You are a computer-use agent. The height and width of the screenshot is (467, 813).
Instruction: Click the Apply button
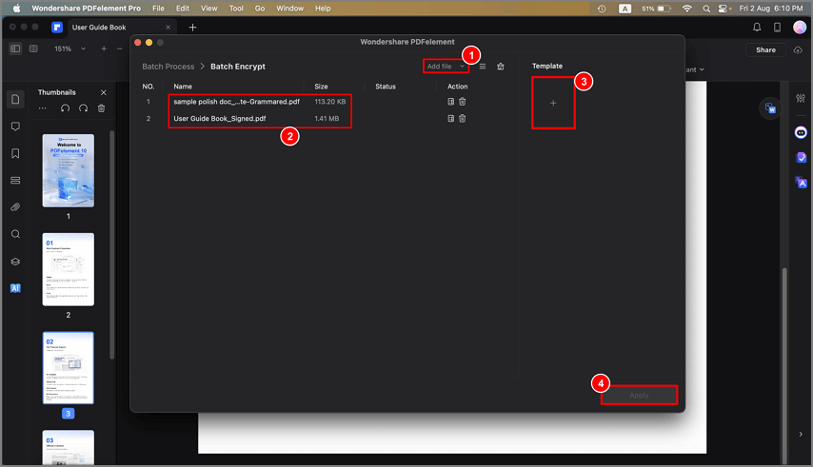point(639,395)
